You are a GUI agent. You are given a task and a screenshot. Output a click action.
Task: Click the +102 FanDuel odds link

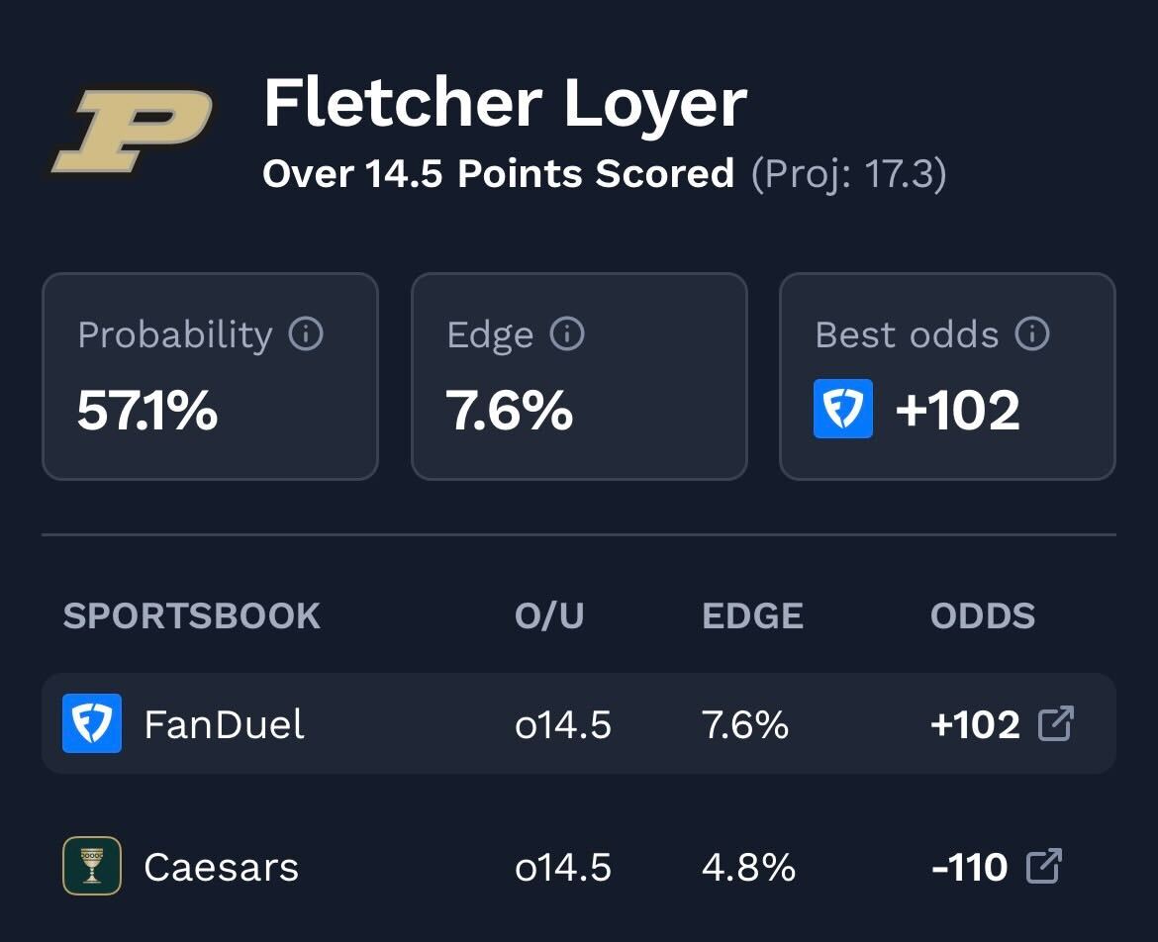975,725
